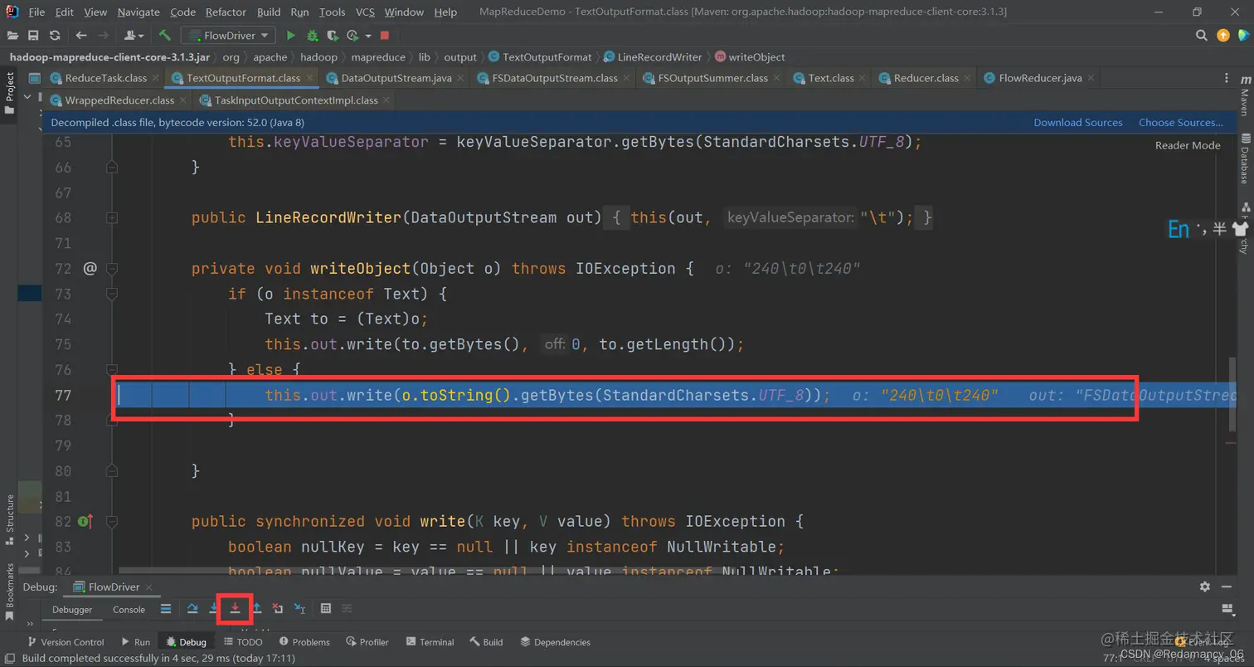Open the VCS menu
Image resolution: width=1254 pixels, height=667 pixels.
click(x=365, y=12)
